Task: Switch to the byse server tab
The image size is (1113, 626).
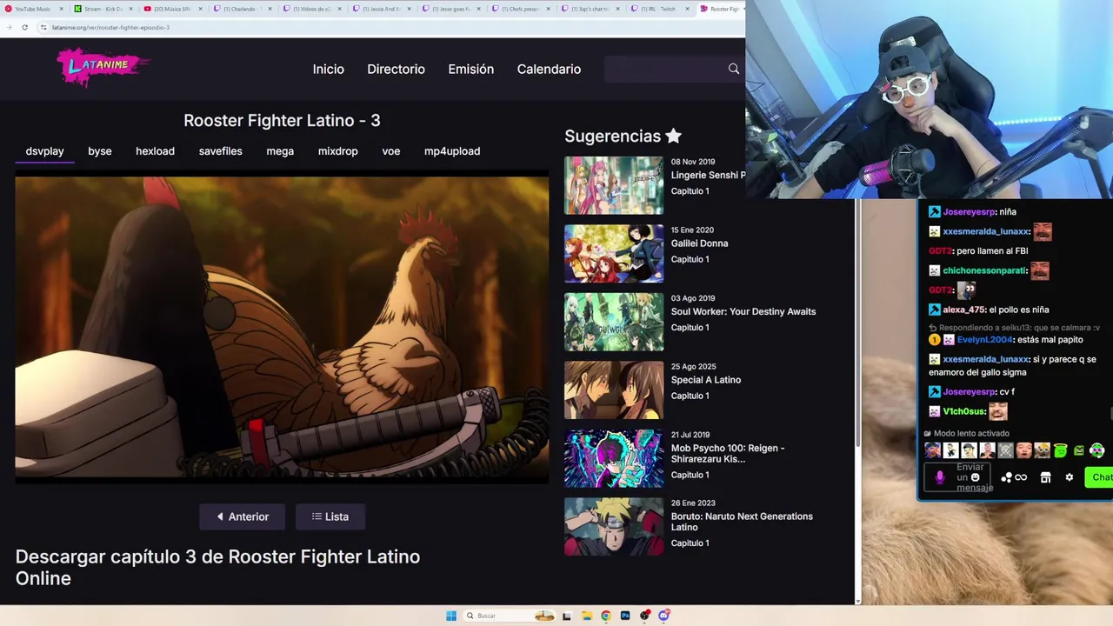Action: coord(100,151)
